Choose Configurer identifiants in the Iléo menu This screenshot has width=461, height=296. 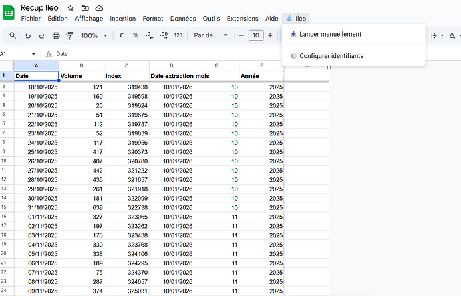pos(331,56)
